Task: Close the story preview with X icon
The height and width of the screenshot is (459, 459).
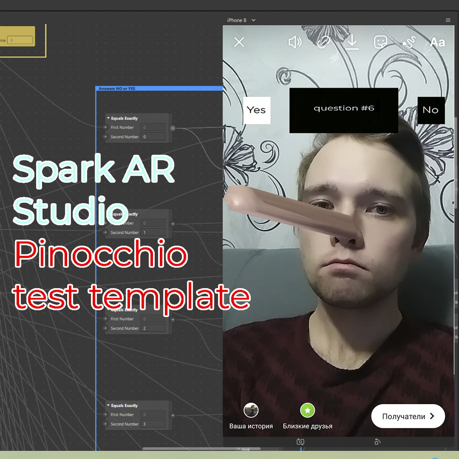Action: [239, 42]
